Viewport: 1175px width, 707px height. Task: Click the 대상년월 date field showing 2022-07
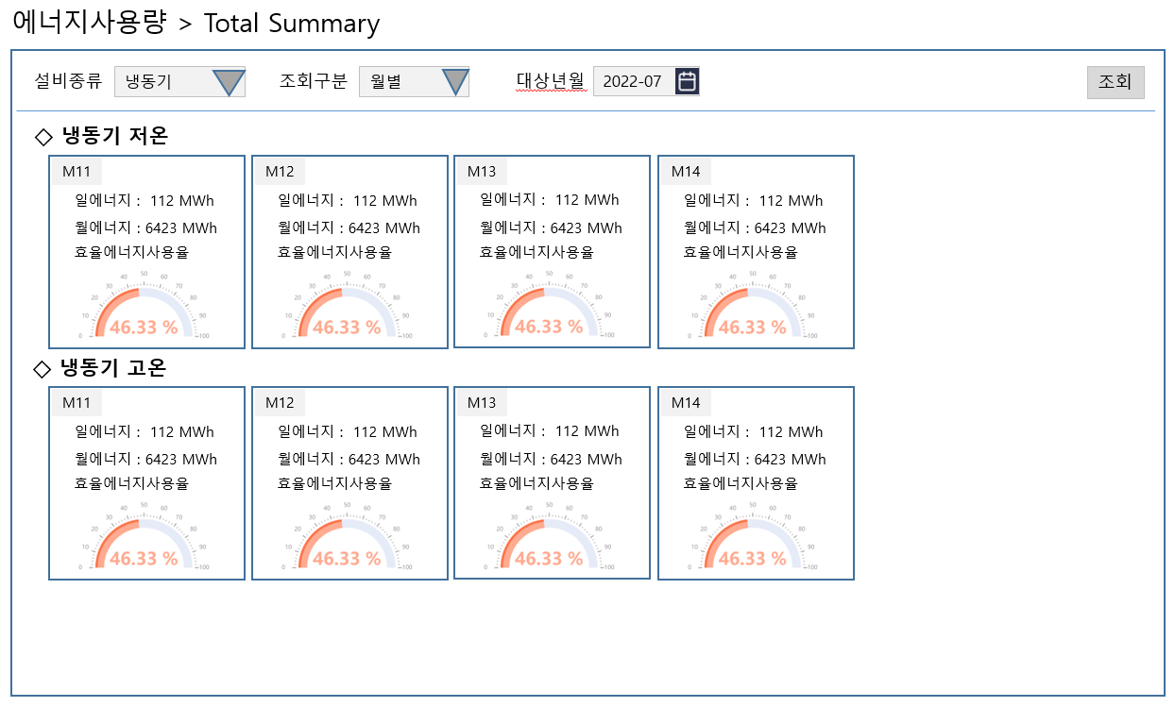[634, 81]
